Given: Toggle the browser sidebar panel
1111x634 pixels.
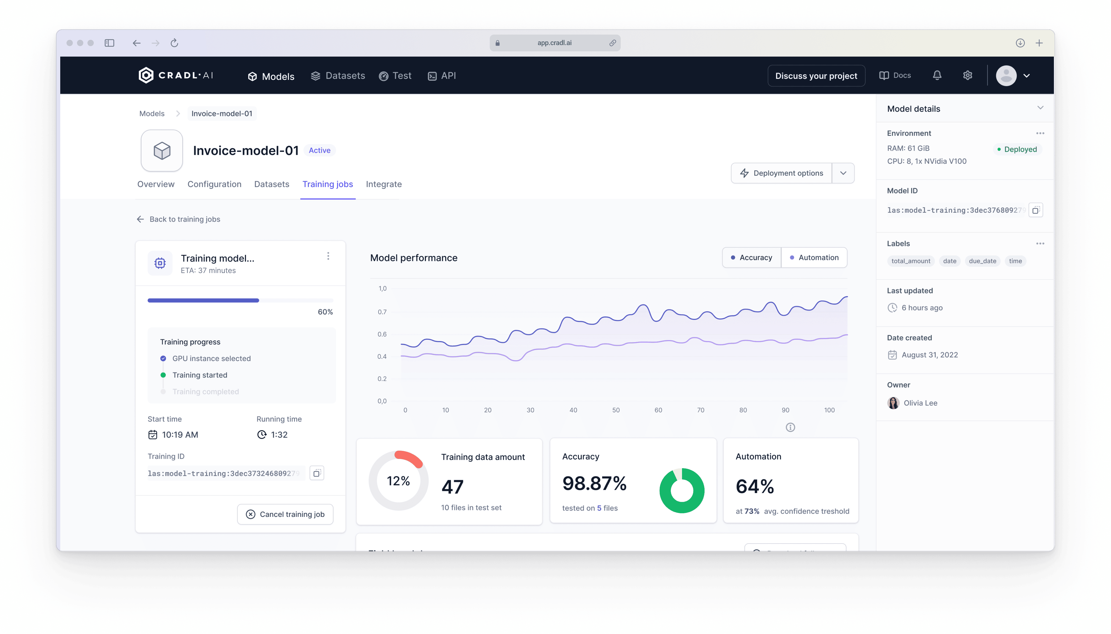Looking at the screenshot, I should pyautogui.click(x=109, y=43).
